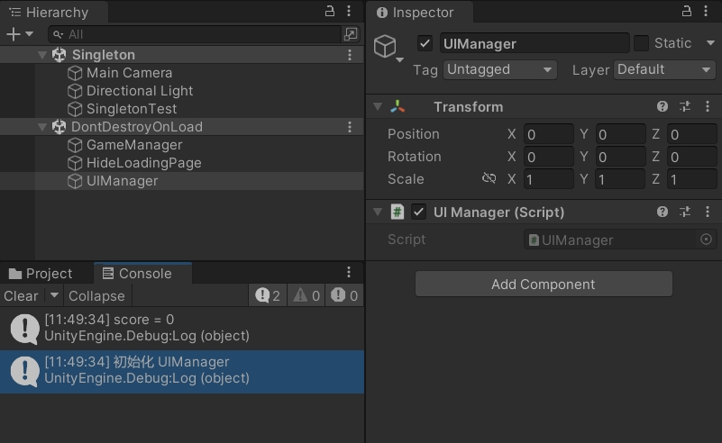Open UI Manager script options menu
The width and height of the screenshot is (722, 443).
(708, 212)
